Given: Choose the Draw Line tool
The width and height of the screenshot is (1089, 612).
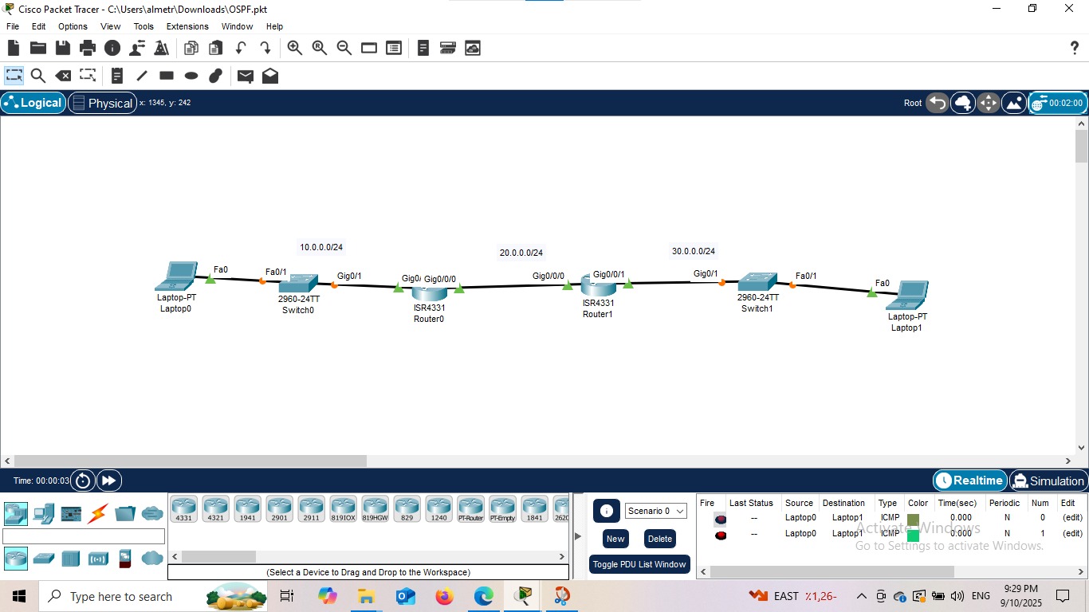Looking at the screenshot, I should 142,76.
